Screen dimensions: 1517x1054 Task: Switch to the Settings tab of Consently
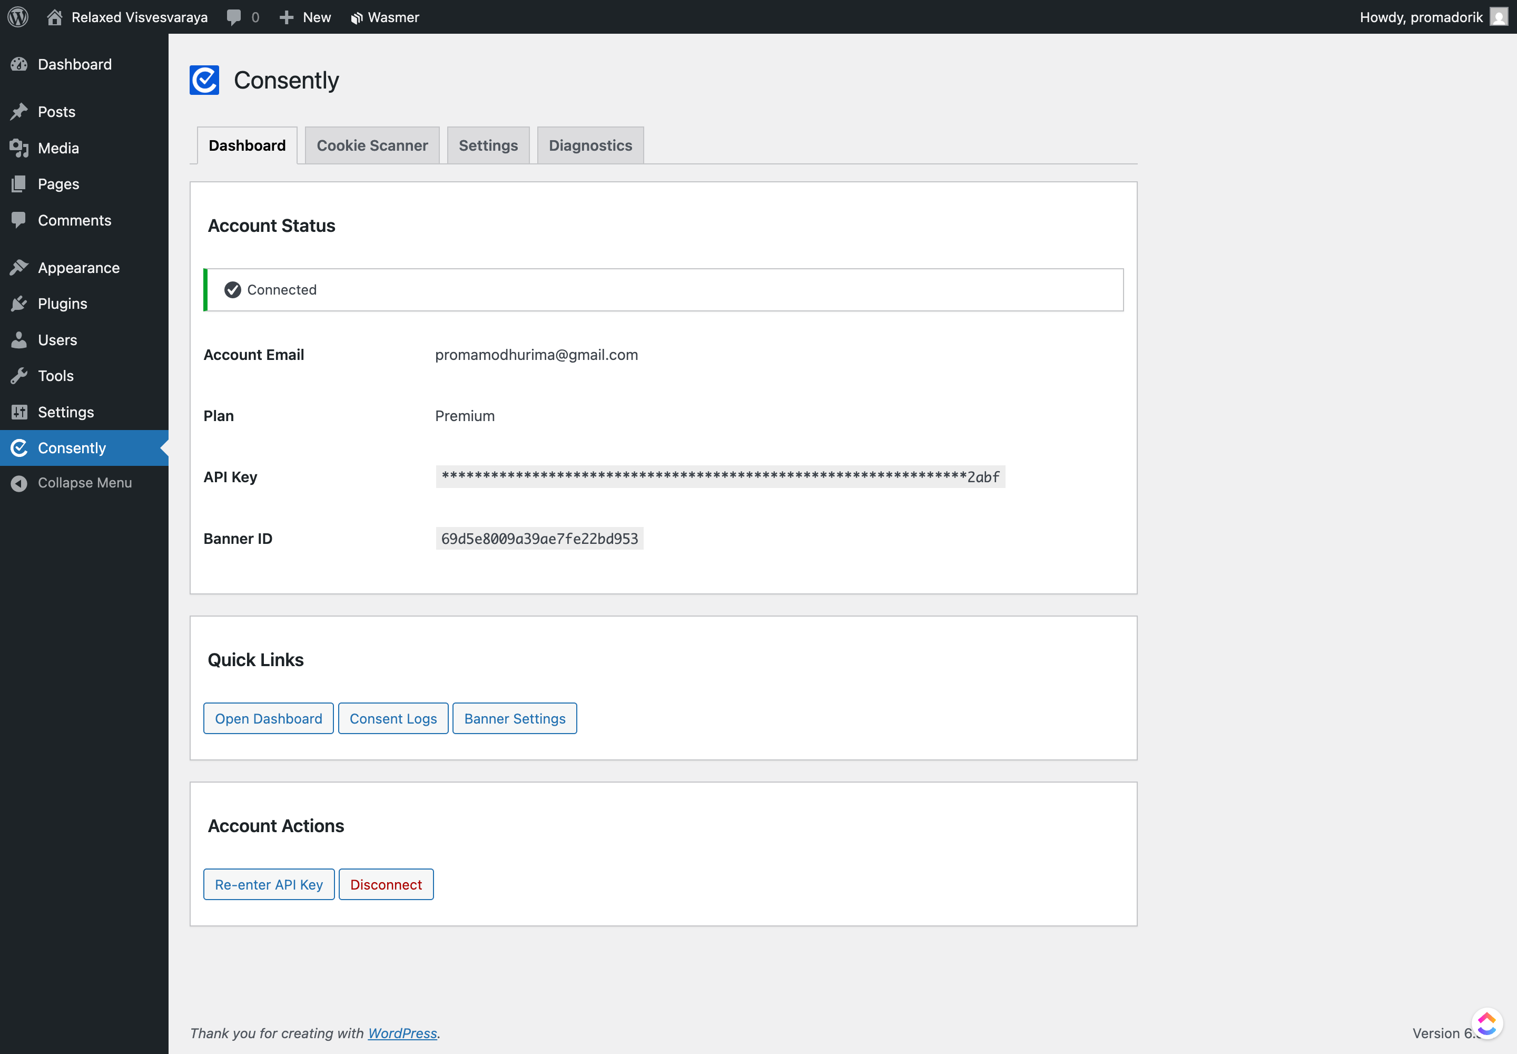point(488,144)
